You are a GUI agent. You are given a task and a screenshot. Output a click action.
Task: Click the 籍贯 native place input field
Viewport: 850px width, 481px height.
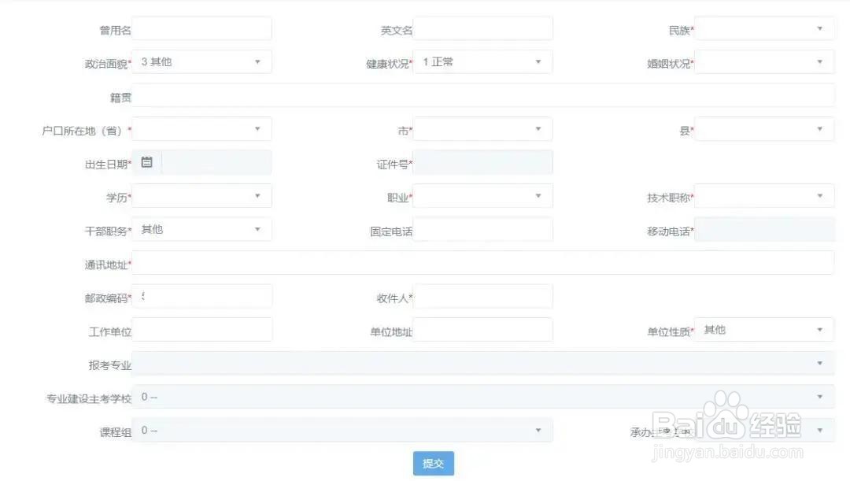[482, 94]
